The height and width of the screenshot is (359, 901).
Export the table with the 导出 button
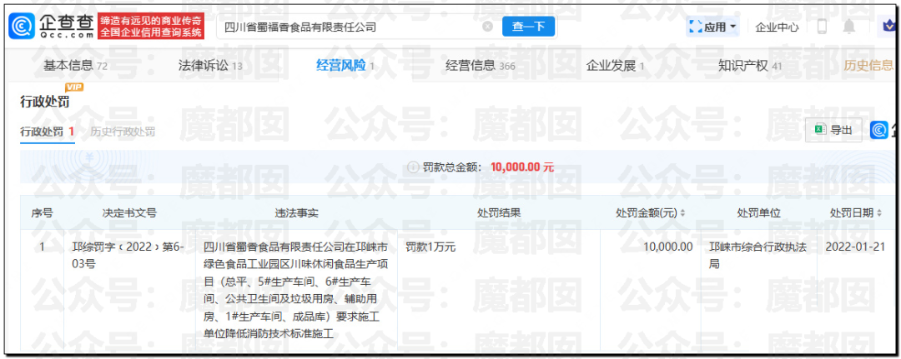pos(833,130)
